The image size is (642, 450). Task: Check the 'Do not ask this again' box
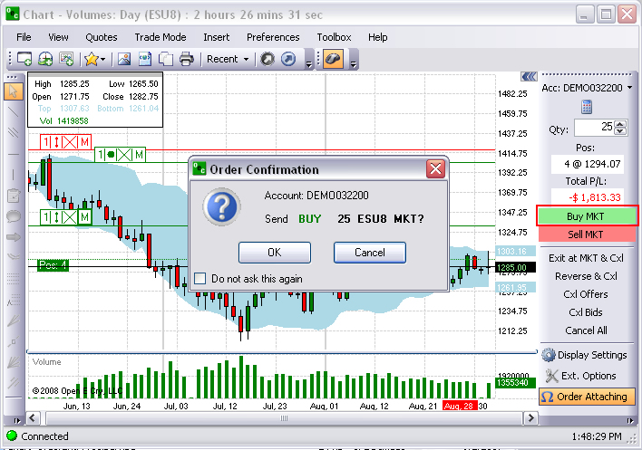200,279
